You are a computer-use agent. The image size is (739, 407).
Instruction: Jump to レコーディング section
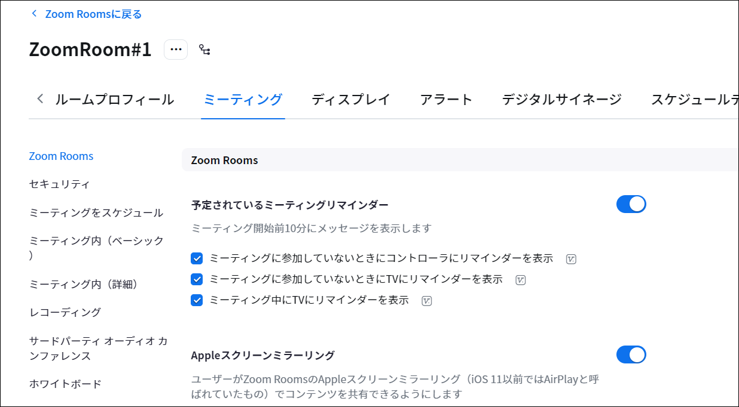[65, 313]
